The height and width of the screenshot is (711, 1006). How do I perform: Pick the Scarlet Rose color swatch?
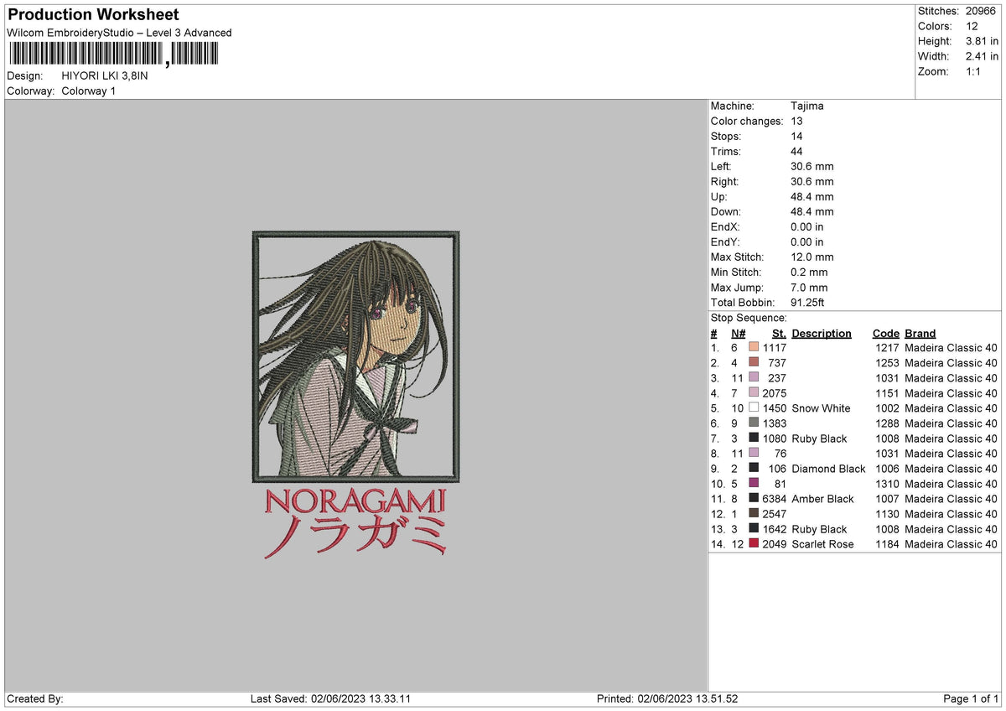(754, 543)
